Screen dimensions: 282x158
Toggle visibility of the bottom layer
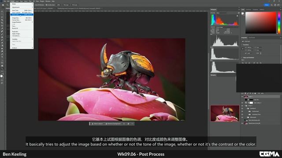coord(242,123)
